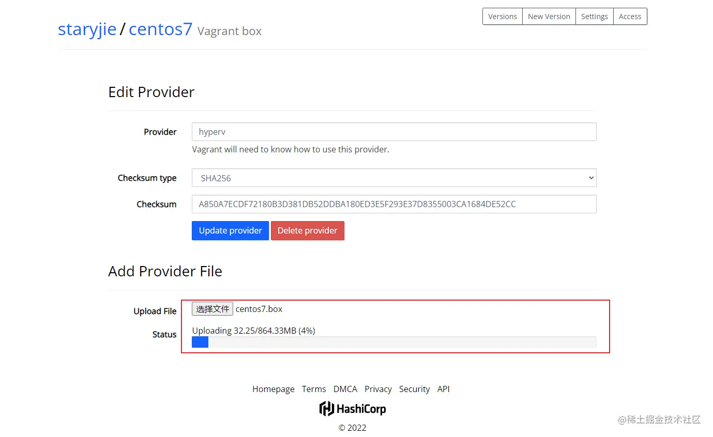Click the 选择文件 choose file button

[x=213, y=309]
